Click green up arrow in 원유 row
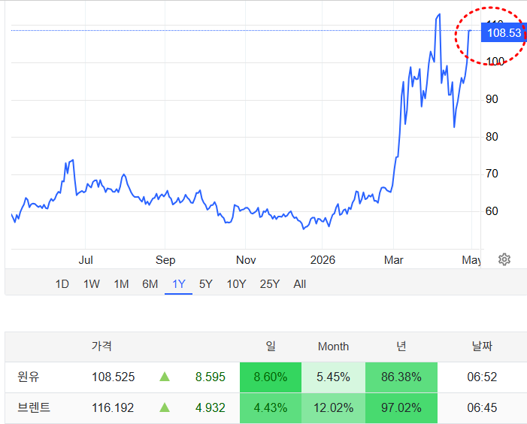527x424 pixels. coord(165,377)
